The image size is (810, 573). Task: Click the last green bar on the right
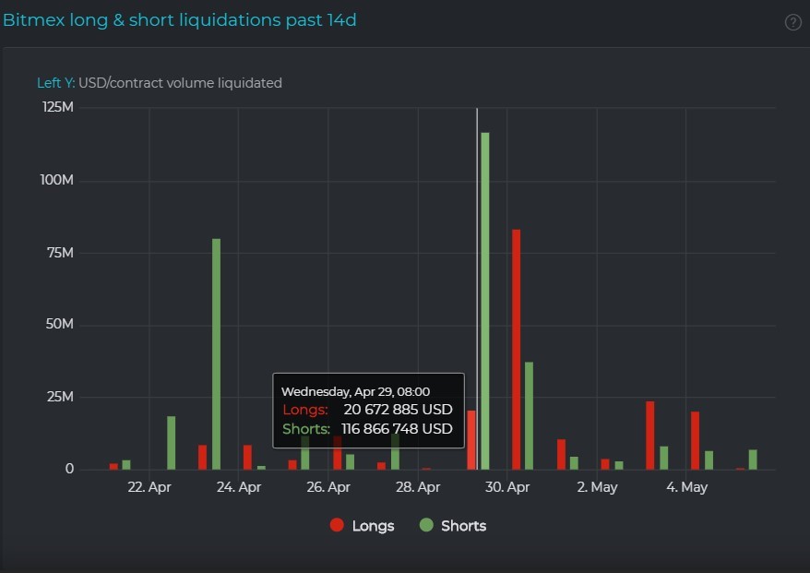click(x=753, y=460)
